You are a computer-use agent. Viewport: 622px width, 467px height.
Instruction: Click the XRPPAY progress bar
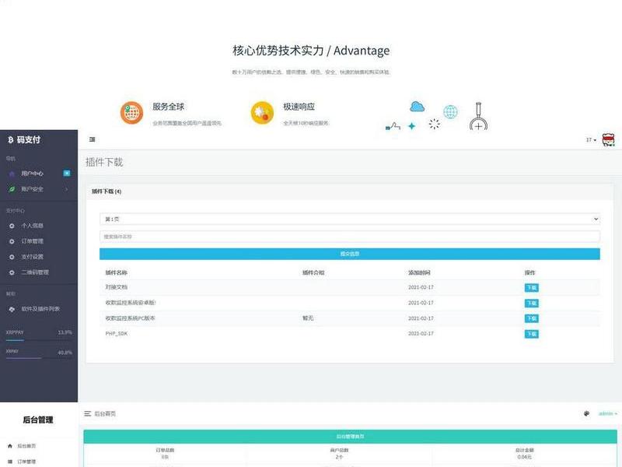pos(39,340)
